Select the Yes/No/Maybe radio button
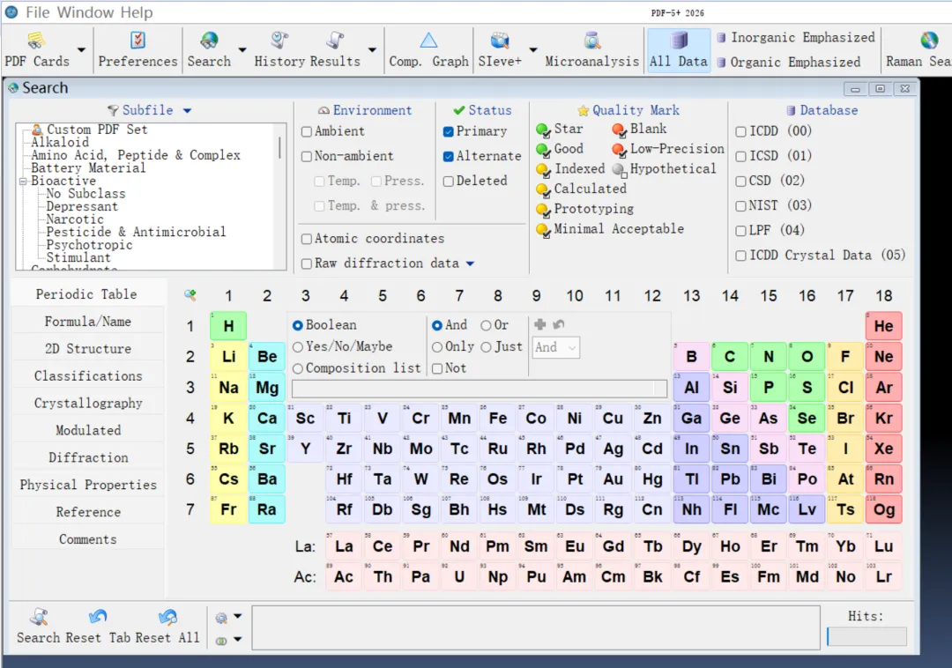The height and width of the screenshot is (668, 952). 298,347
